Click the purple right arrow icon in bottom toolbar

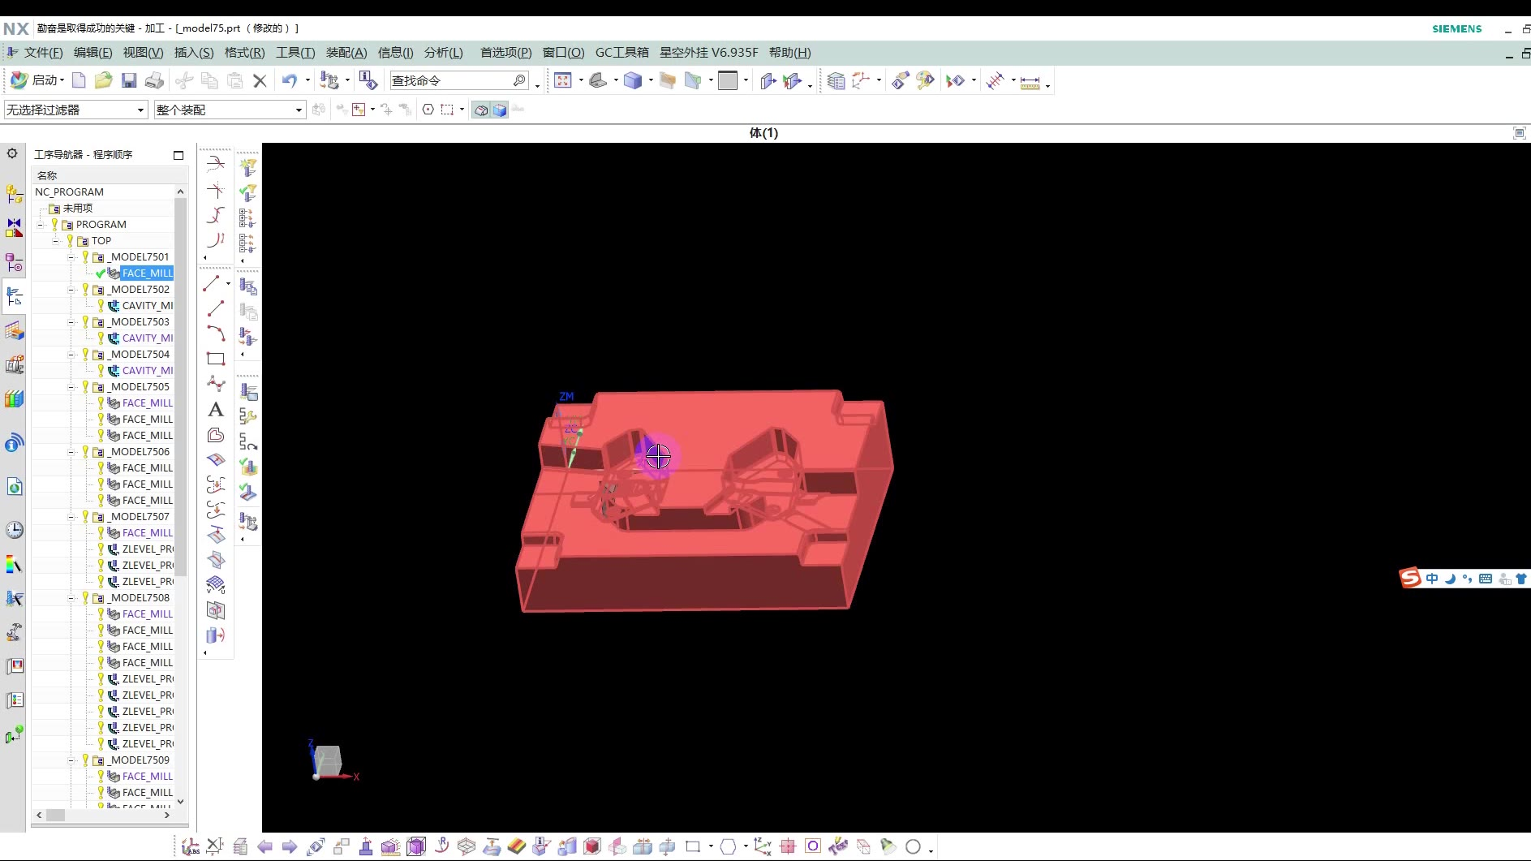tap(290, 846)
